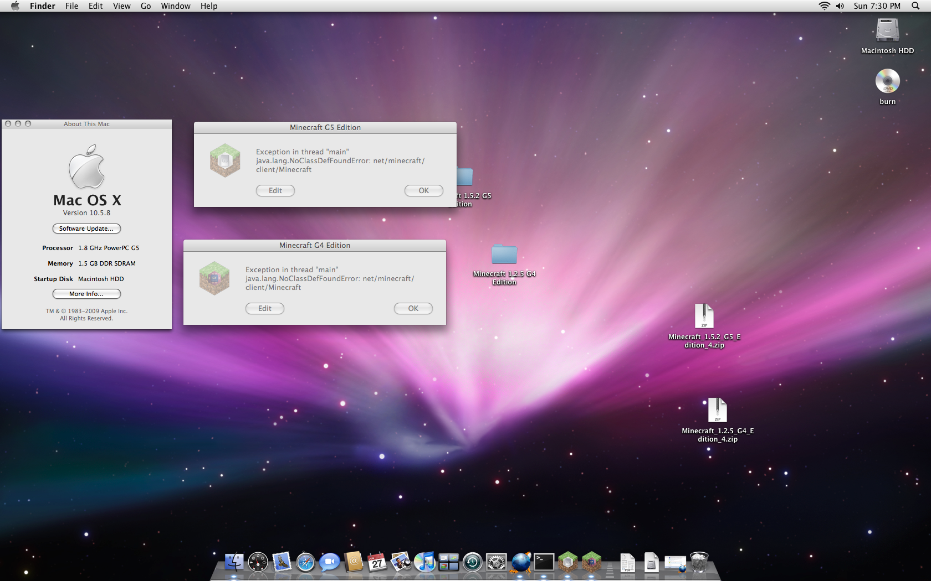Open Terminal from the Dock
Viewport: 931px width, 581px height.
click(544, 562)
